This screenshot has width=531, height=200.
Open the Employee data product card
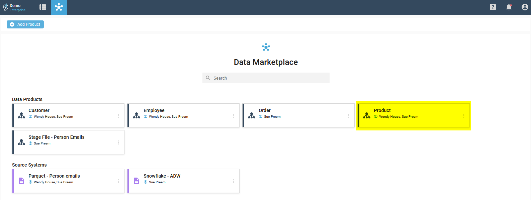pos(183,115)
